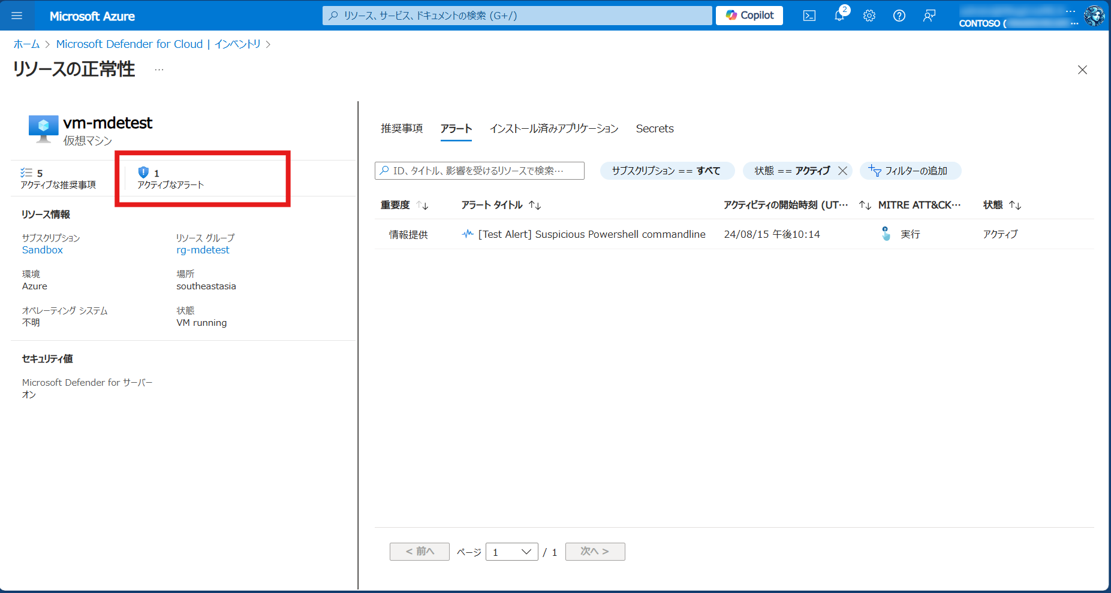Open the サブスクリプション == すべて filter
Viewport: 1111px width, 593px height.
[666, 171]
